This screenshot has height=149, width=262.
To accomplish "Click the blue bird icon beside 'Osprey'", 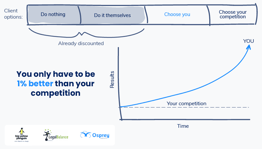I will pyautogui.click(x=85, y=134).
